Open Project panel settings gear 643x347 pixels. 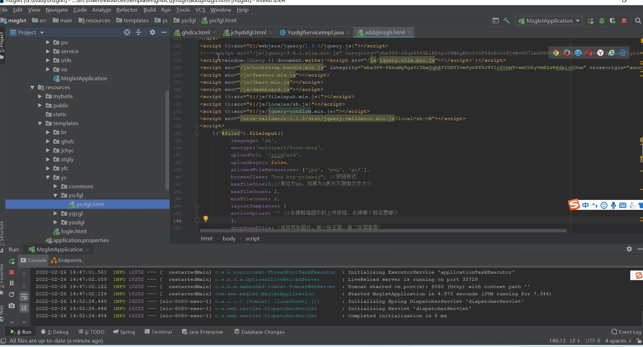point(153,32)
